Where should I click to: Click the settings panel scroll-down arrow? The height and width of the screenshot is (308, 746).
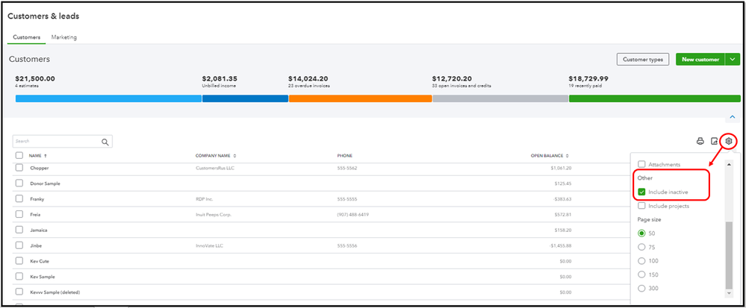click(730, 294)
